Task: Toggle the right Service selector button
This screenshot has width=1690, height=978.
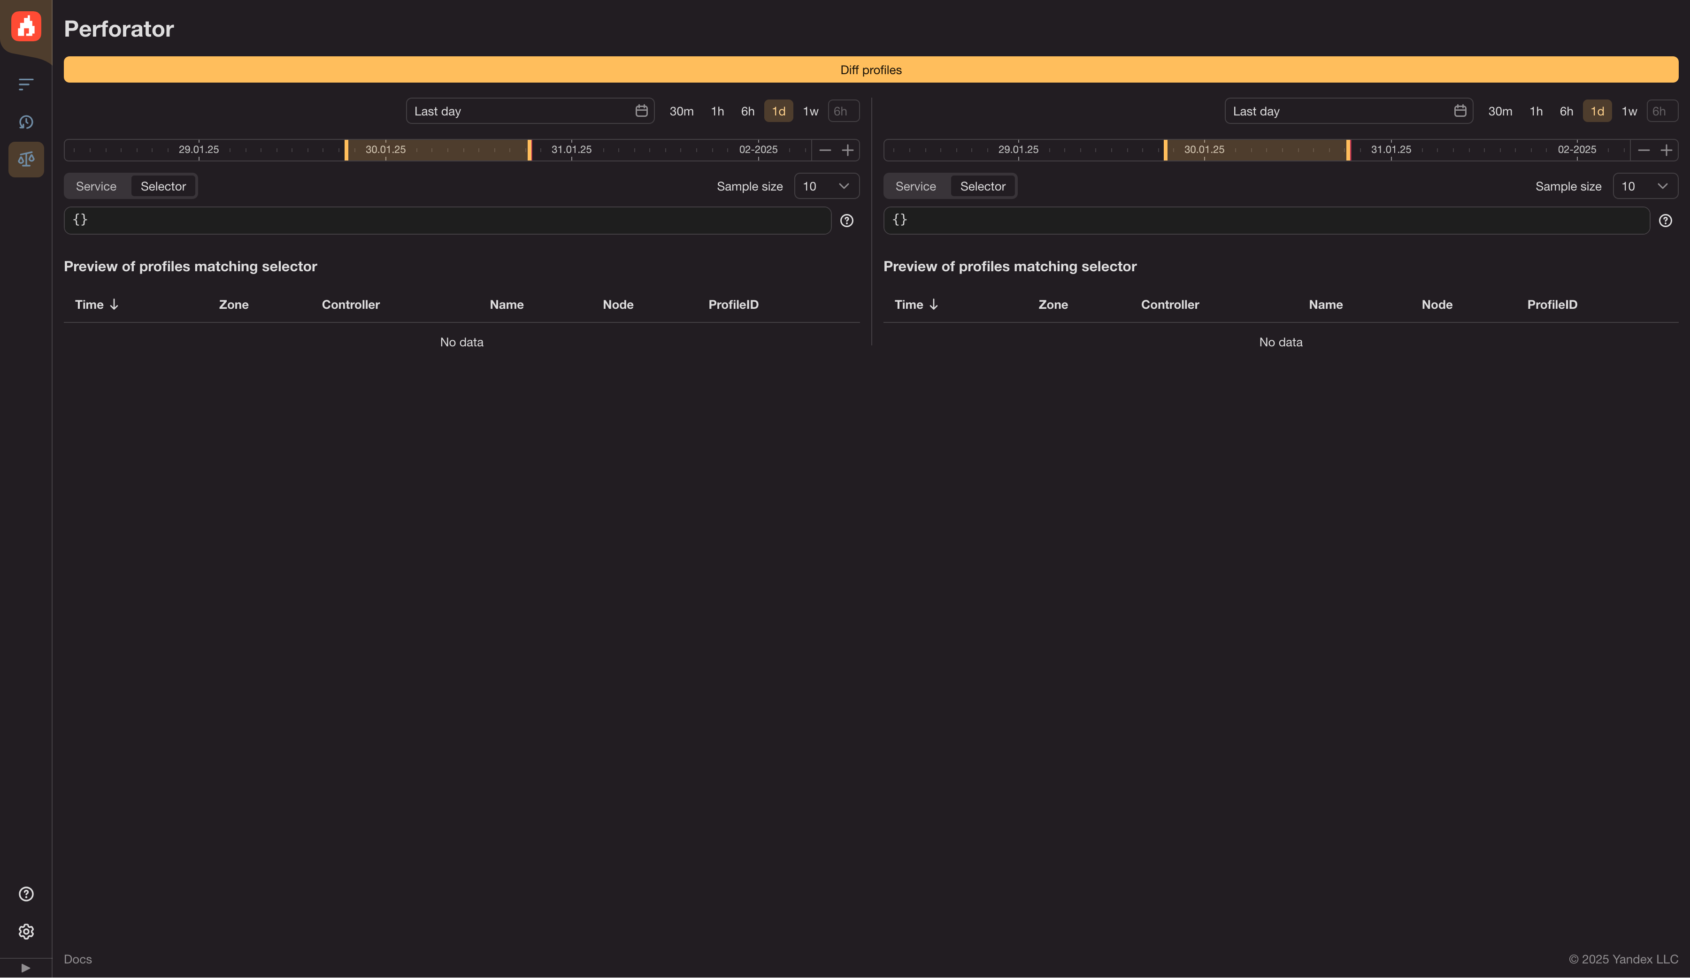Action: (x=915, y=185)
